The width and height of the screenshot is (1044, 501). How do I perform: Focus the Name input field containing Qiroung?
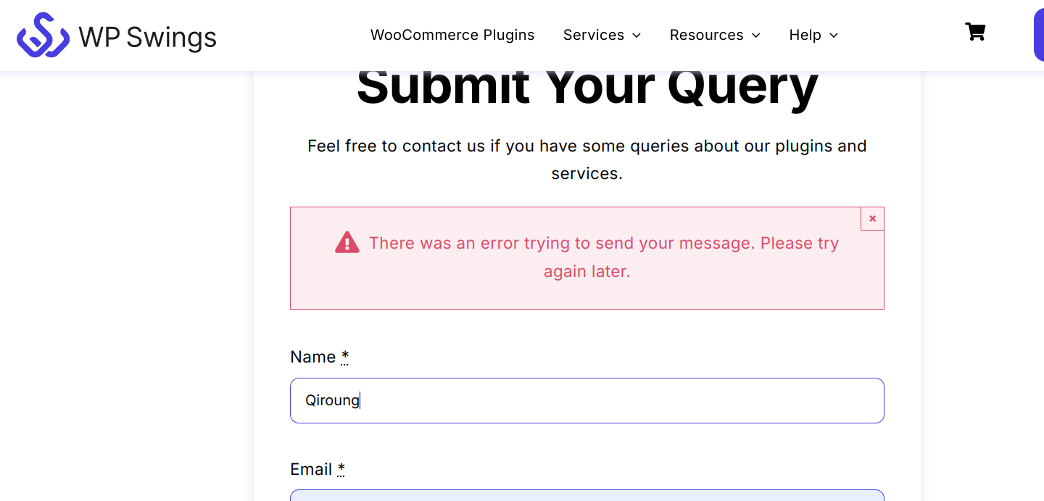(x=587, y=400)
